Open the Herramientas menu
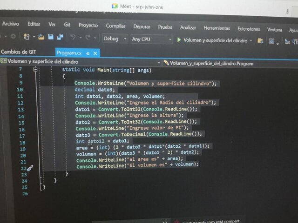This screenshot has width=298, height=223. coord(217,28)
